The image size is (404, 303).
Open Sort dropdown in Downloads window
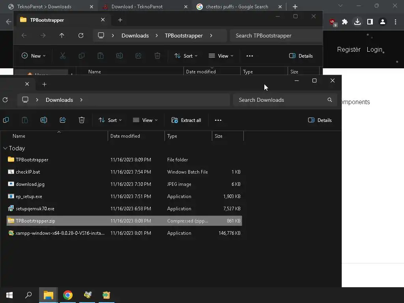(x=110, y=120)
